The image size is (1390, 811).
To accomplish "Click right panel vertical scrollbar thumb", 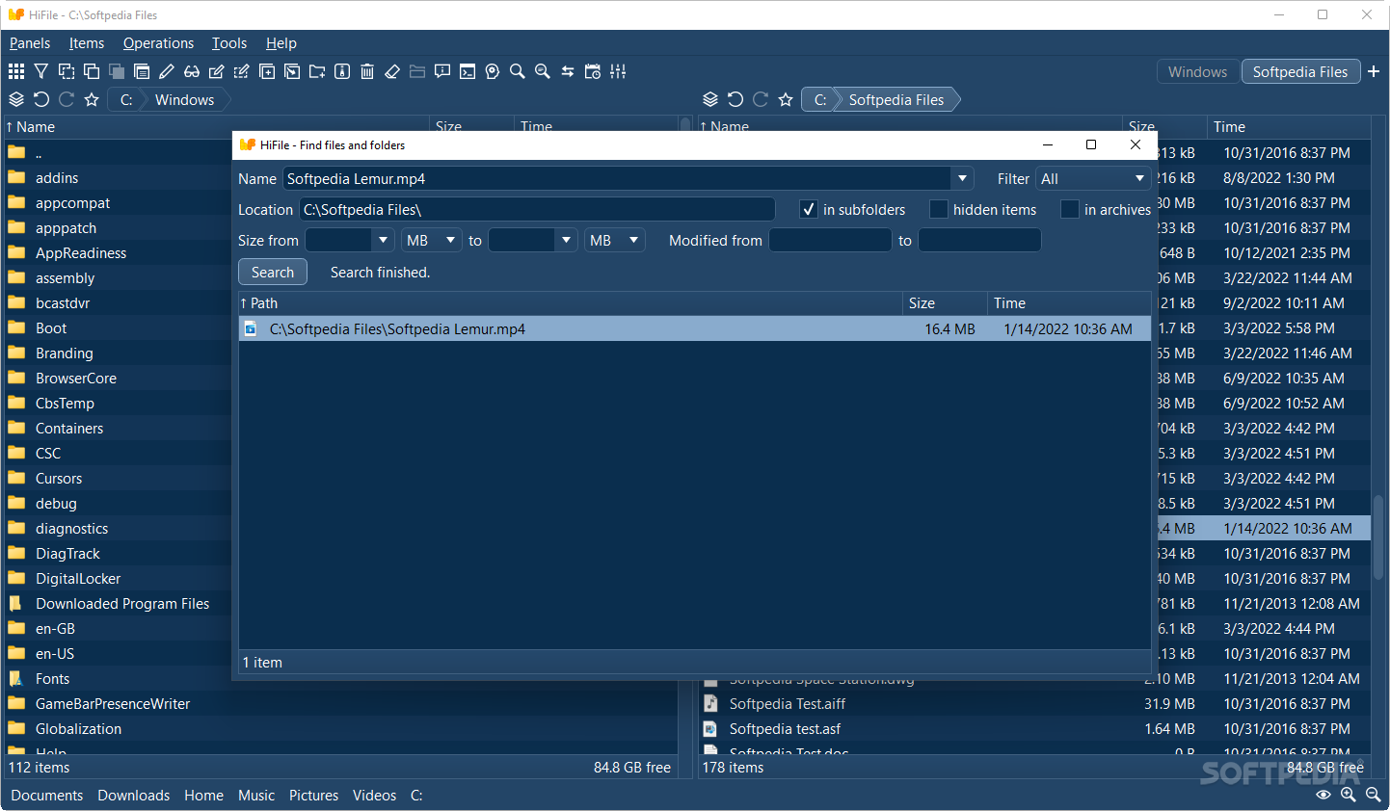I will (1379, 539).
